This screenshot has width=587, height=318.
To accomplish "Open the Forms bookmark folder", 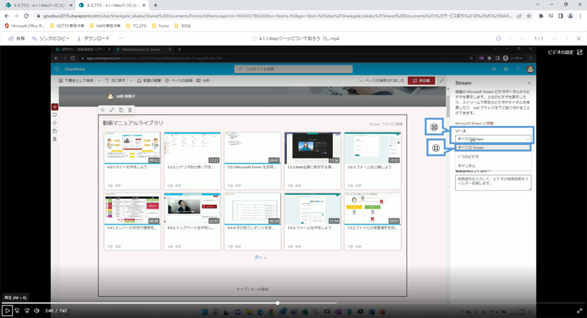I will tap(161, 26).
